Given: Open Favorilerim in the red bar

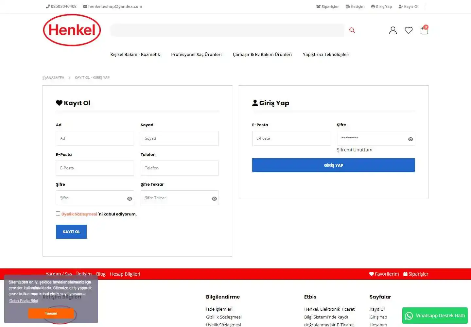Looking at the screenshot, I should click(384, 274).
